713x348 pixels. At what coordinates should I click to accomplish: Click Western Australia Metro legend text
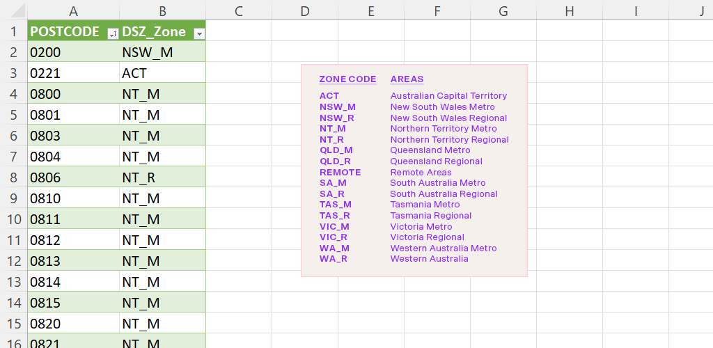[x=444, y=248]
